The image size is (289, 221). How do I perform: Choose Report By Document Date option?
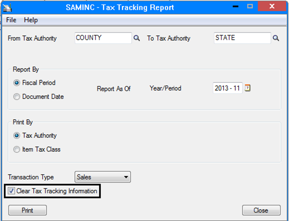pos(17,97)
